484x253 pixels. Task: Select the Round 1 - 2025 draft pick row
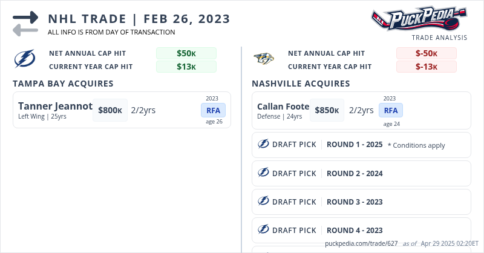361,145
